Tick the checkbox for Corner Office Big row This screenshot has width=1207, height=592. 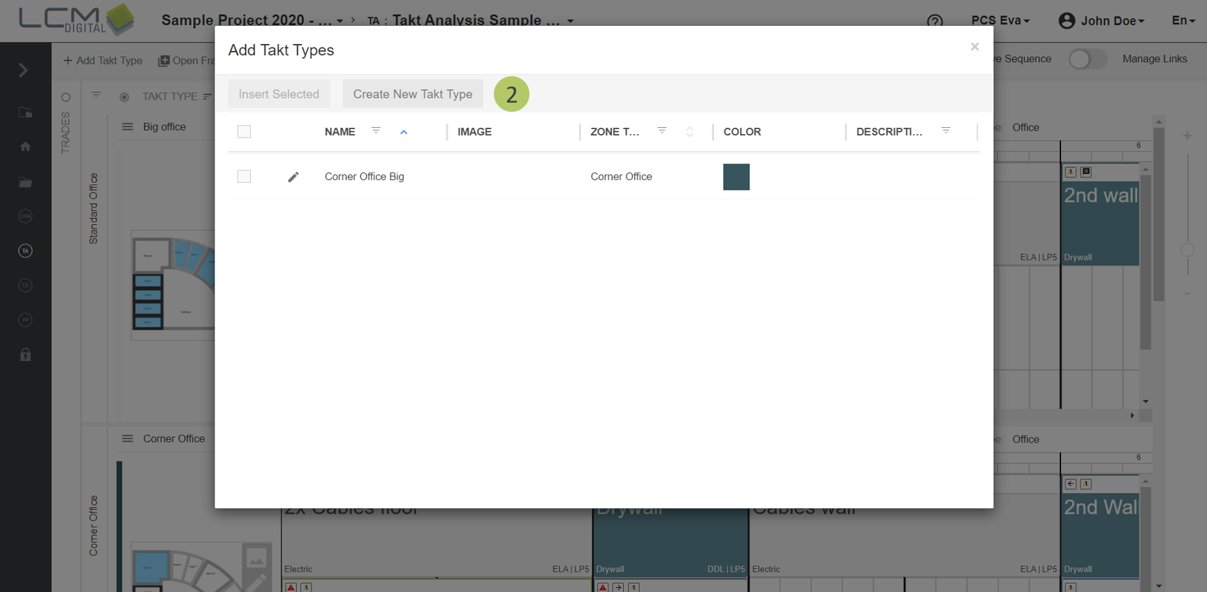click(244, 177)
